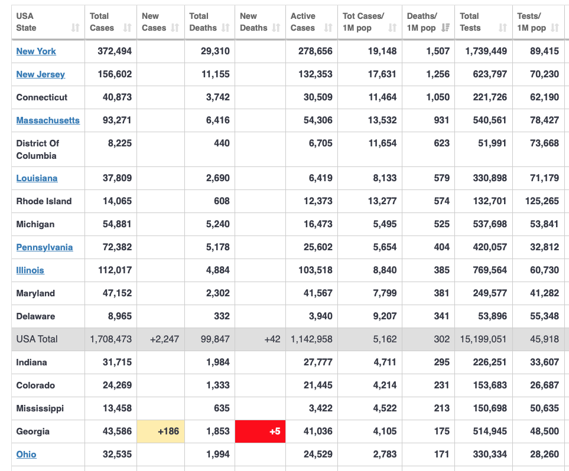The height and width of the screenshot is (471, 569).
Task: Visit the Illinois state link
Action: tap(30, 270)
